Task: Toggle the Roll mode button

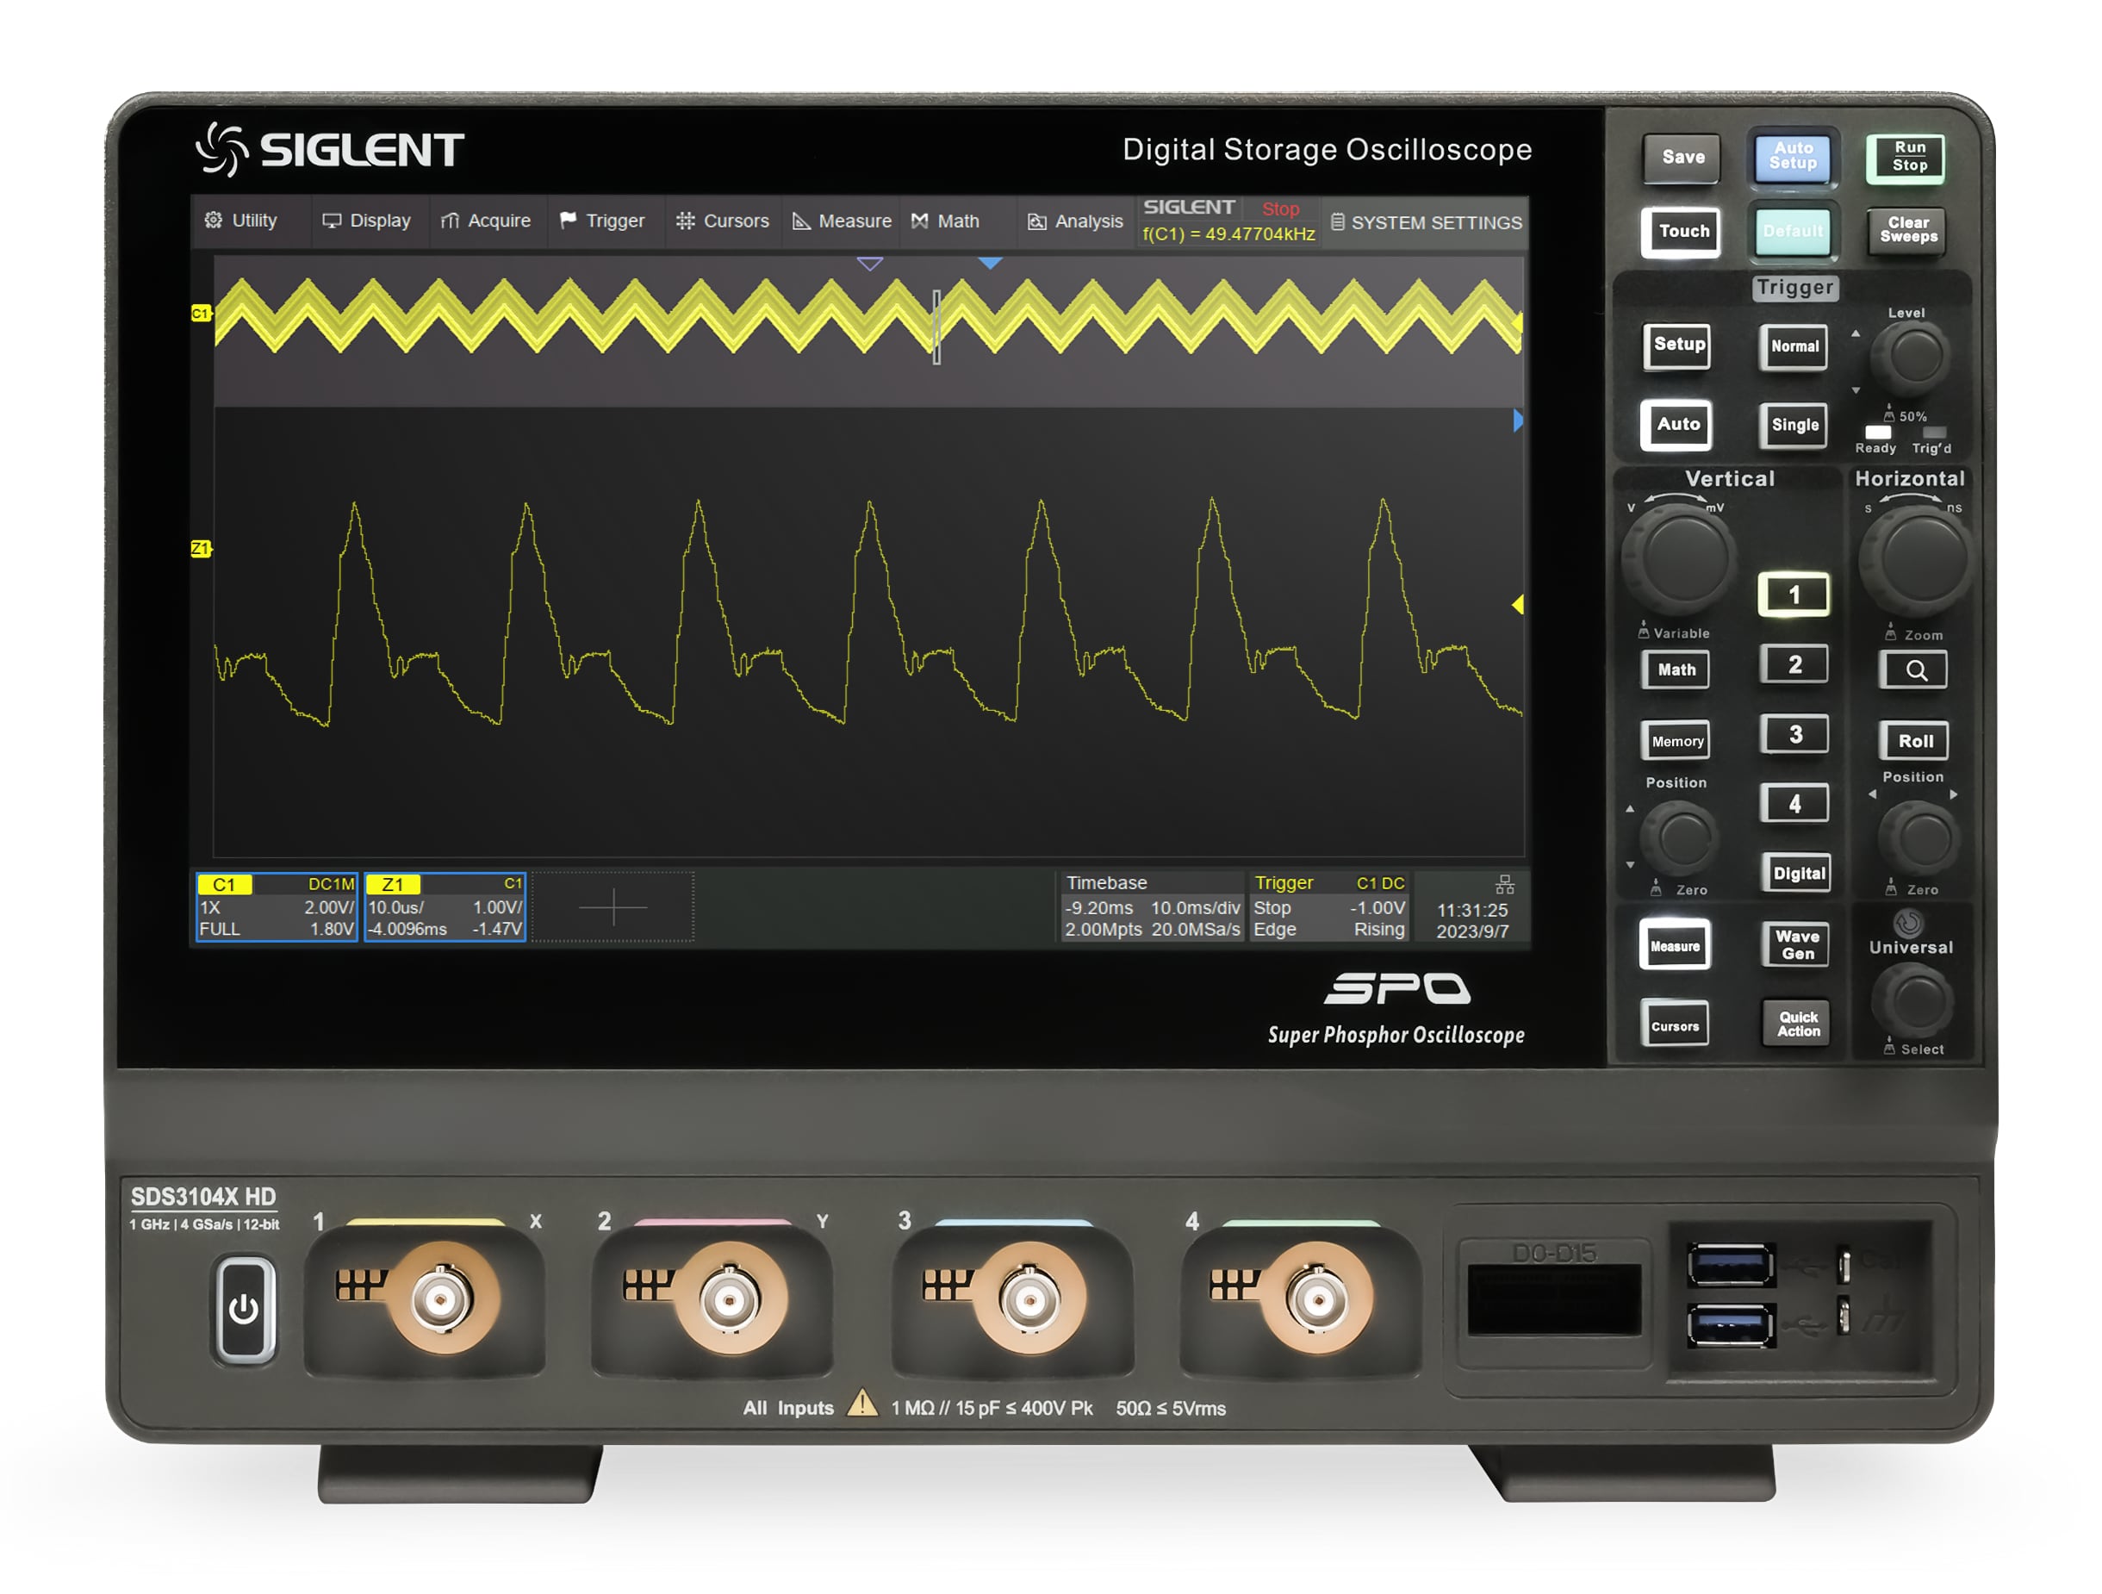Action: (x=1916, y=740)
